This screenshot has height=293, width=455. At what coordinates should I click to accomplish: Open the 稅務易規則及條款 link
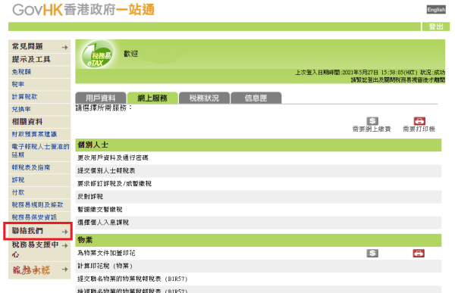coord(37,204)
